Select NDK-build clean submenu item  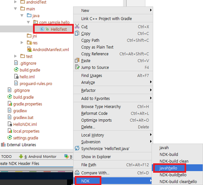pos(177,161)
